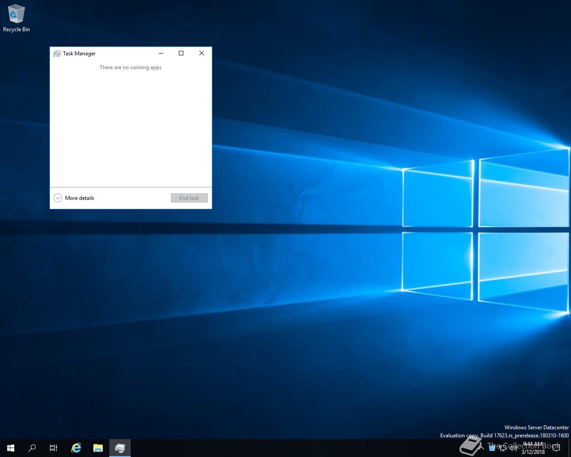The image size is (571, 457).
Task: Click Task Manager taskbar button
Action: click(x=120, y=448)
